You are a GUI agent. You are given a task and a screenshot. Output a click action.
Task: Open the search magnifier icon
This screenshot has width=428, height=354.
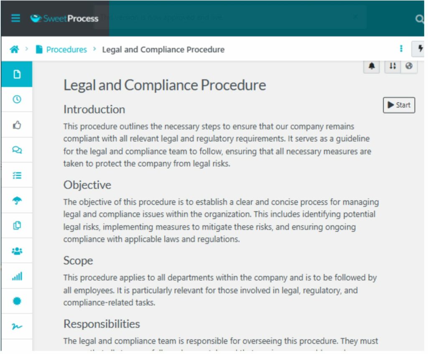click(419, 19)
